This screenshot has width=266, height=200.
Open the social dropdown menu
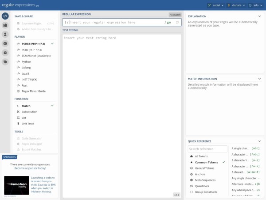(215, 5)
